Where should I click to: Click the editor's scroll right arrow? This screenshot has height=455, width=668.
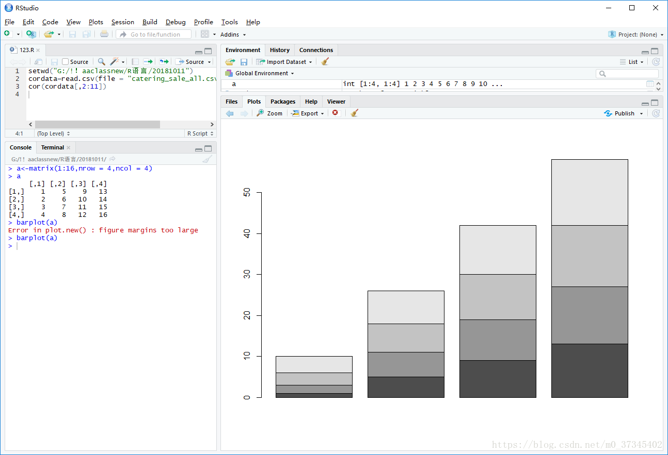(x=212, y=124)
